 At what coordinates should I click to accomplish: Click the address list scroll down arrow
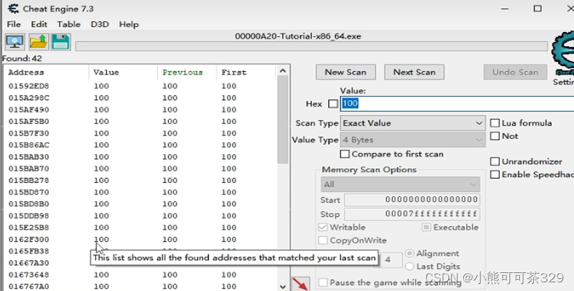pyautogui.click(x=283, y=286)
